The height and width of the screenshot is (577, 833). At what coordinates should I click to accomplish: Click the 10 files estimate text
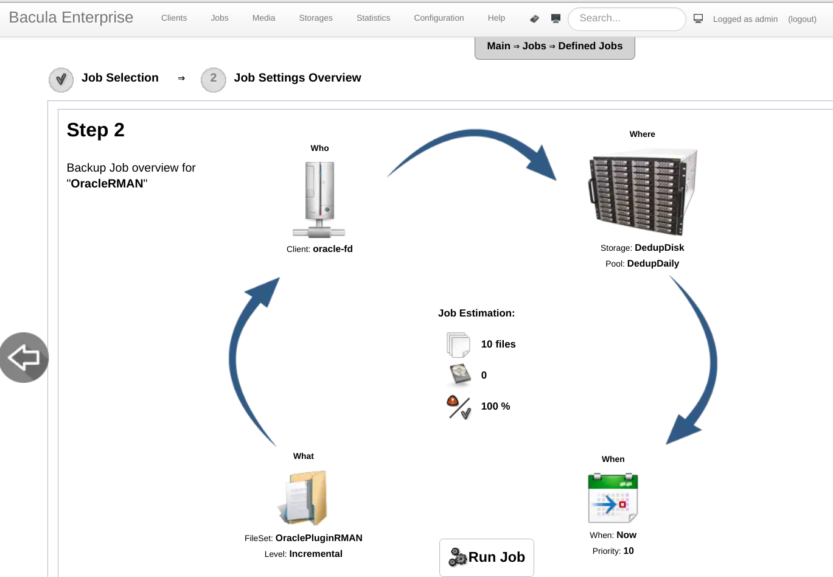(x=498, y=344)
